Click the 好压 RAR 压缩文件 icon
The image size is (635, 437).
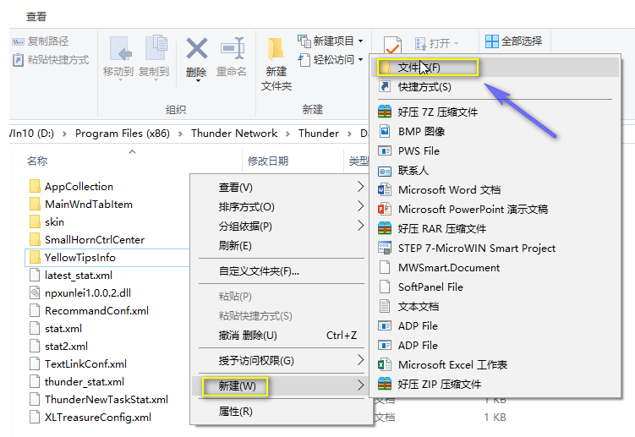pyautogui.click(x=385, y=228)
